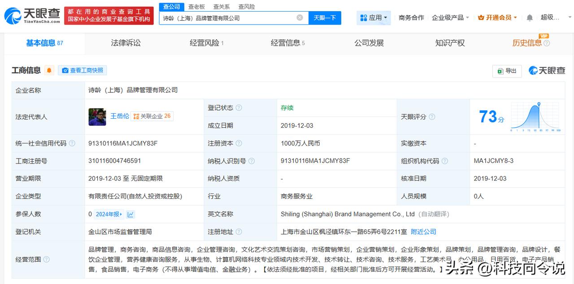Click the 73分 score value
574x284 pixels.
pos(491,116)
